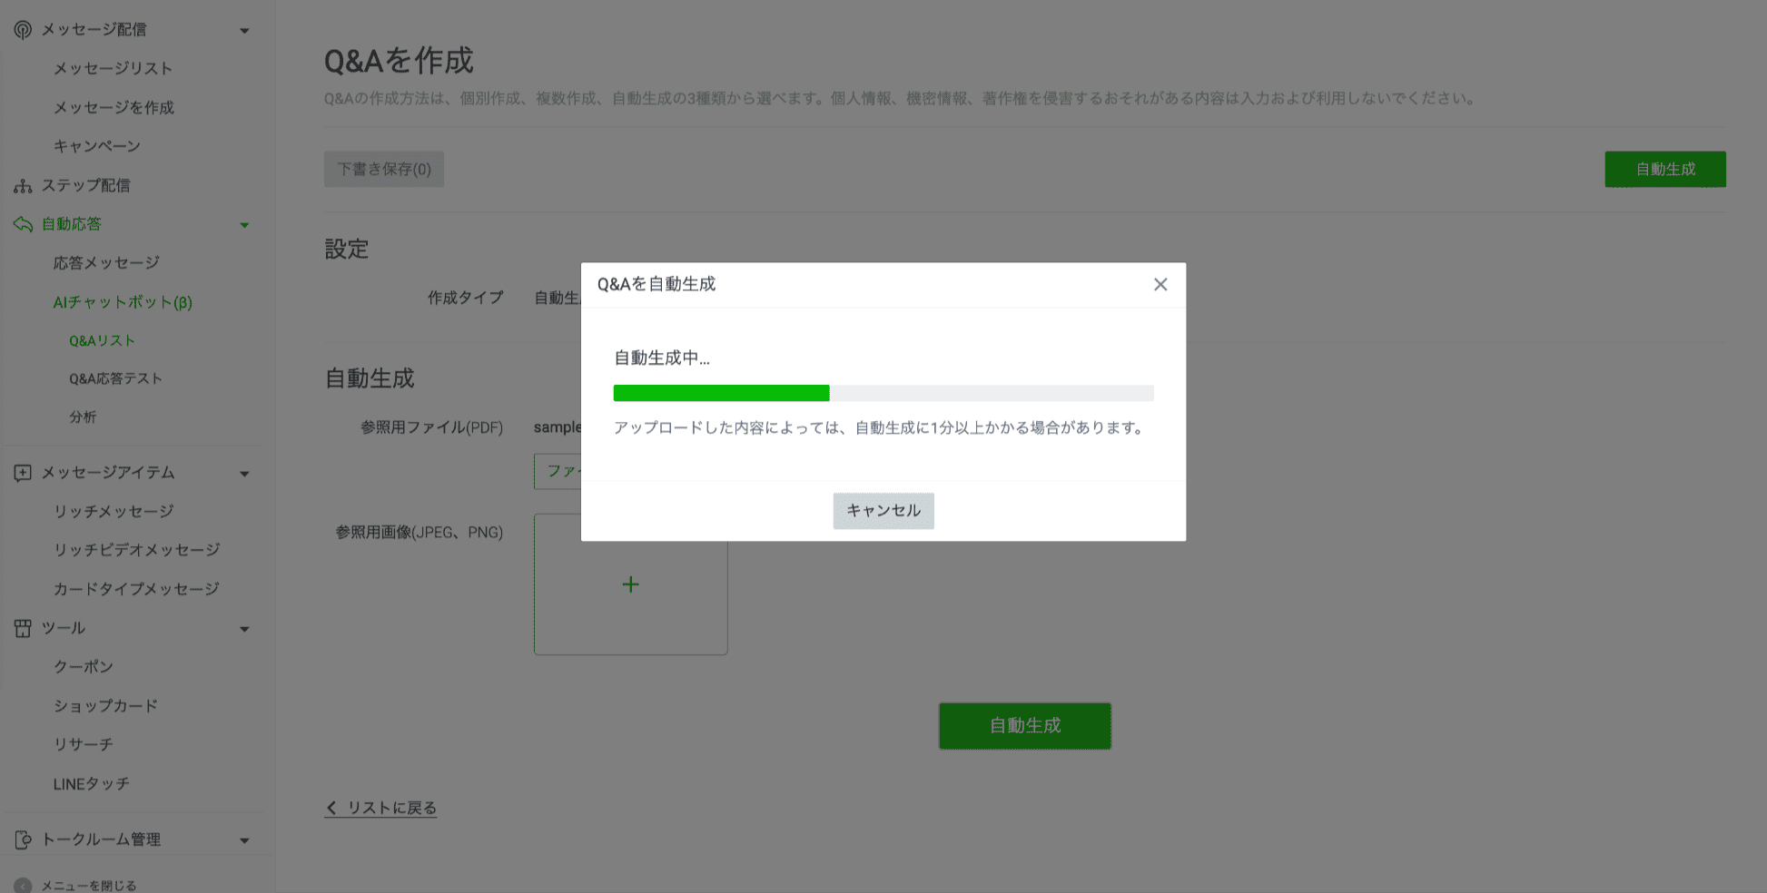This screenshot has width=1767, height=893.
Task: Collapse the メッセージ配信 section
Action: (x=244, y=29)
